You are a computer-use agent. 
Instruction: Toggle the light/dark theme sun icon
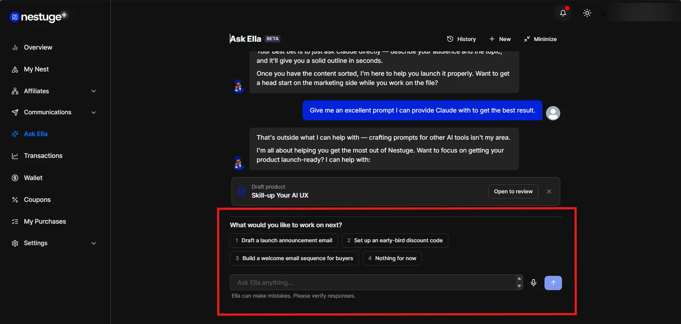(x=587, y=13)
